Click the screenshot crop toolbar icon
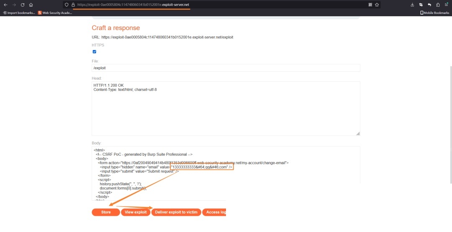The width and height of the screenshot is (452, 232). (x=421, y=5)
